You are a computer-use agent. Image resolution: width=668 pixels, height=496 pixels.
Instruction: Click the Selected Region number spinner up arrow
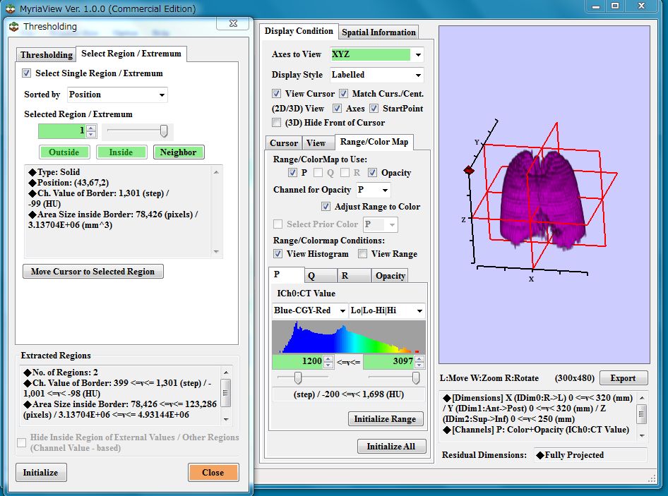point(91,128)
